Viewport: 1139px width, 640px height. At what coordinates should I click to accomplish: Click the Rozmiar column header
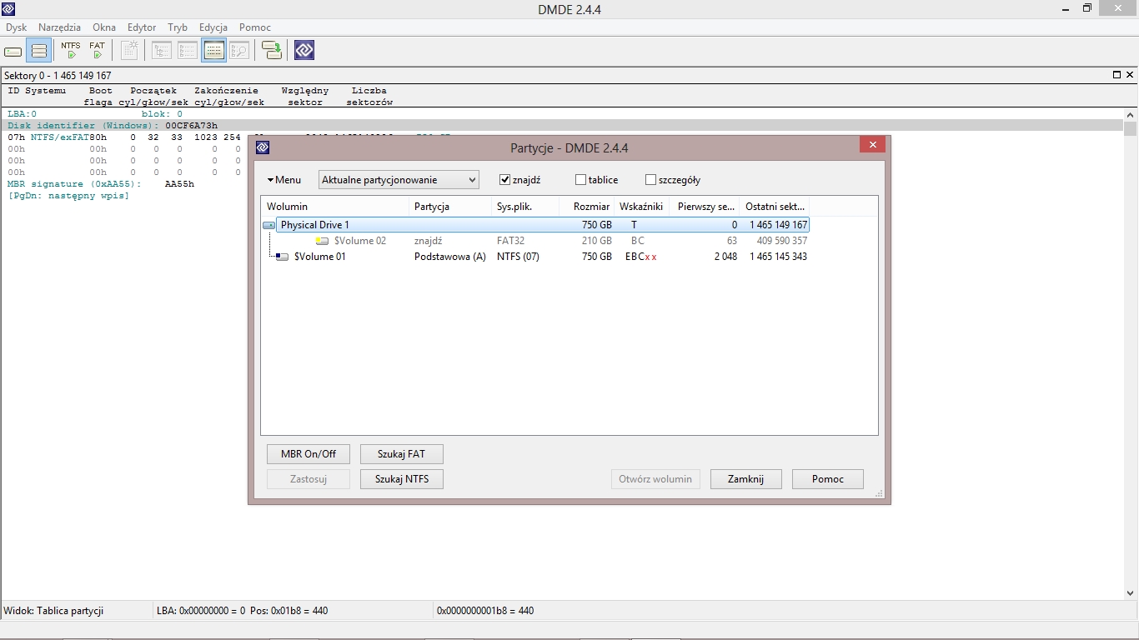tap(587, 206)
